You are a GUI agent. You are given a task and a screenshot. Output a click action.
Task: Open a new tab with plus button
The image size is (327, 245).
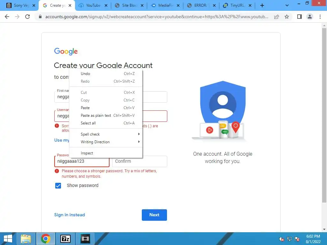[262, 5]
